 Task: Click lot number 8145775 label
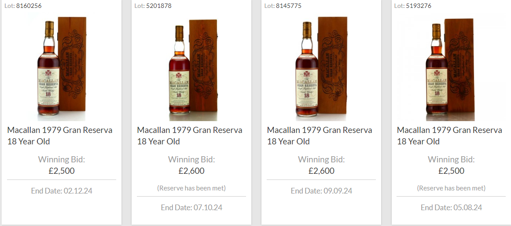click(x=283, y=6)
